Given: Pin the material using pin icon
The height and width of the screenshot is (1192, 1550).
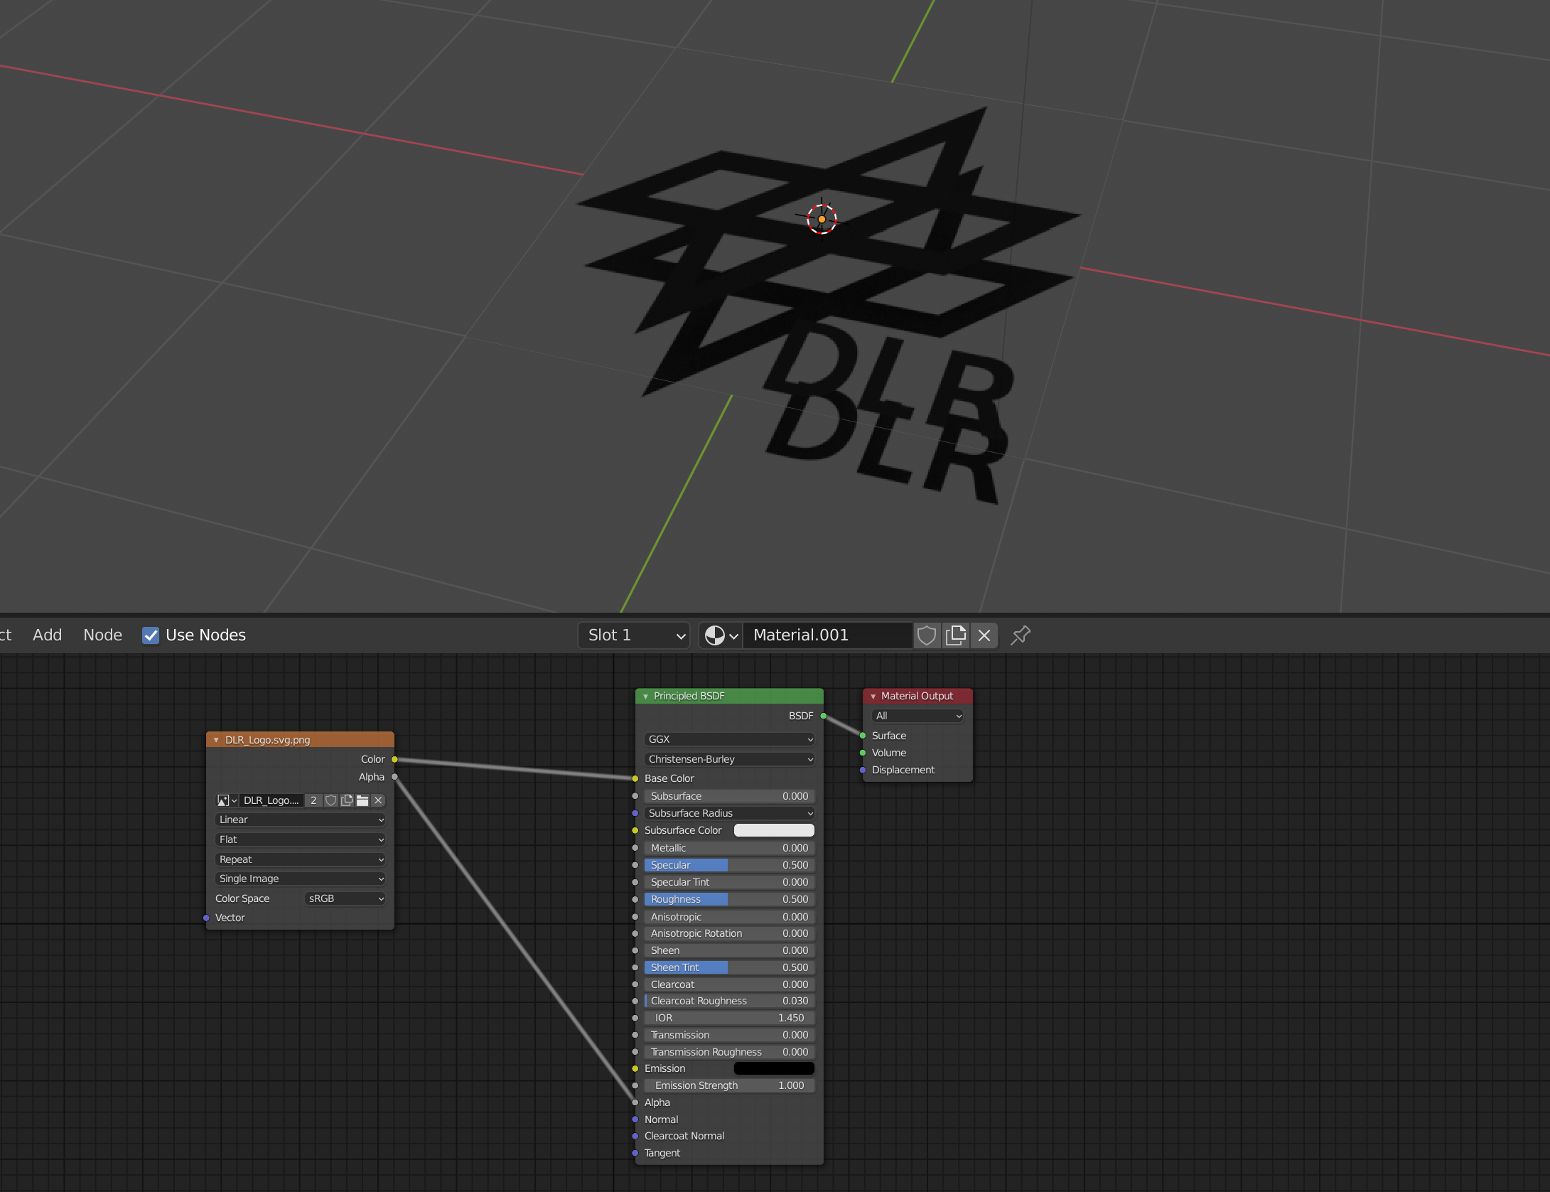Looking at the screenshot, I should (1021, 635).
